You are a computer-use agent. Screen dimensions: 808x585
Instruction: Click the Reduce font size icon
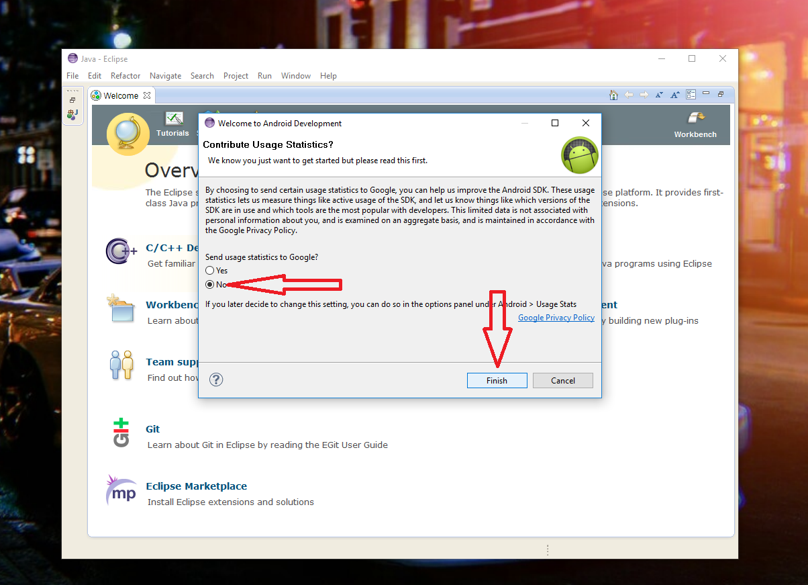coord(659,95)
